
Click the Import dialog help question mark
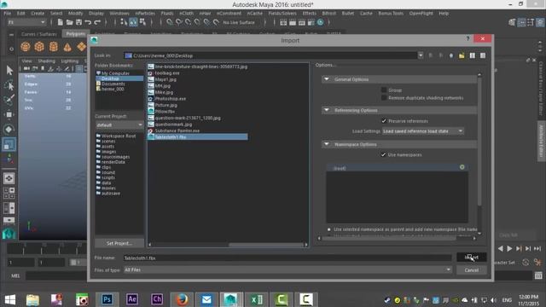coord(468,38)
